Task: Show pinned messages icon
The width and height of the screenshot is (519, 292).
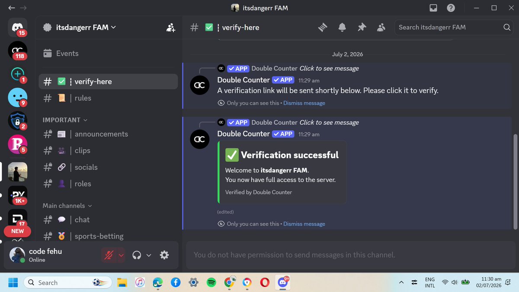Action: click(362, 27)
